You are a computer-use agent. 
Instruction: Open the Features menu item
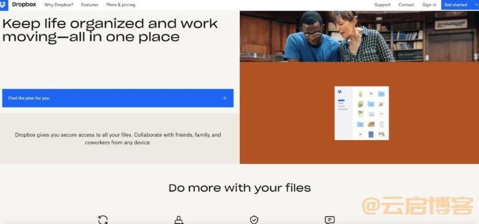click(x=90, y=5)
